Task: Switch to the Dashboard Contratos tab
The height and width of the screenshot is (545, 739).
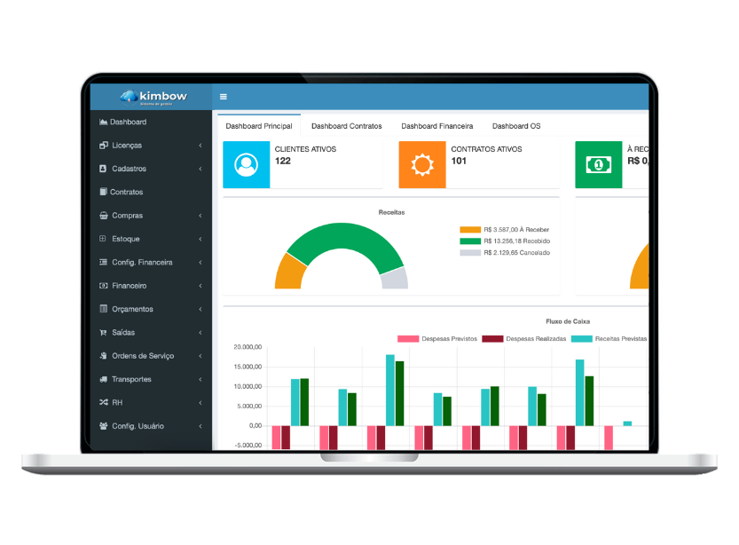Action: click(x=346, y=126)
